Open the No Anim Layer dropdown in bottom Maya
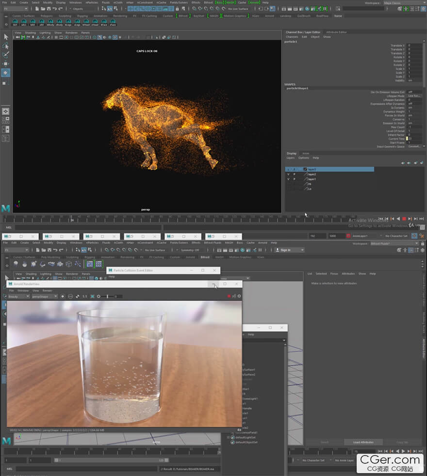The width and height of the screenshot is (427, 476). point(345,460)
